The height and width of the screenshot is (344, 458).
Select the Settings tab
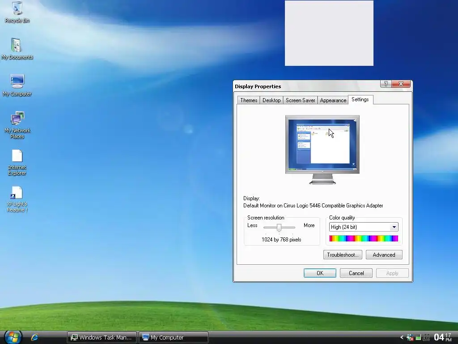[360, 99]
